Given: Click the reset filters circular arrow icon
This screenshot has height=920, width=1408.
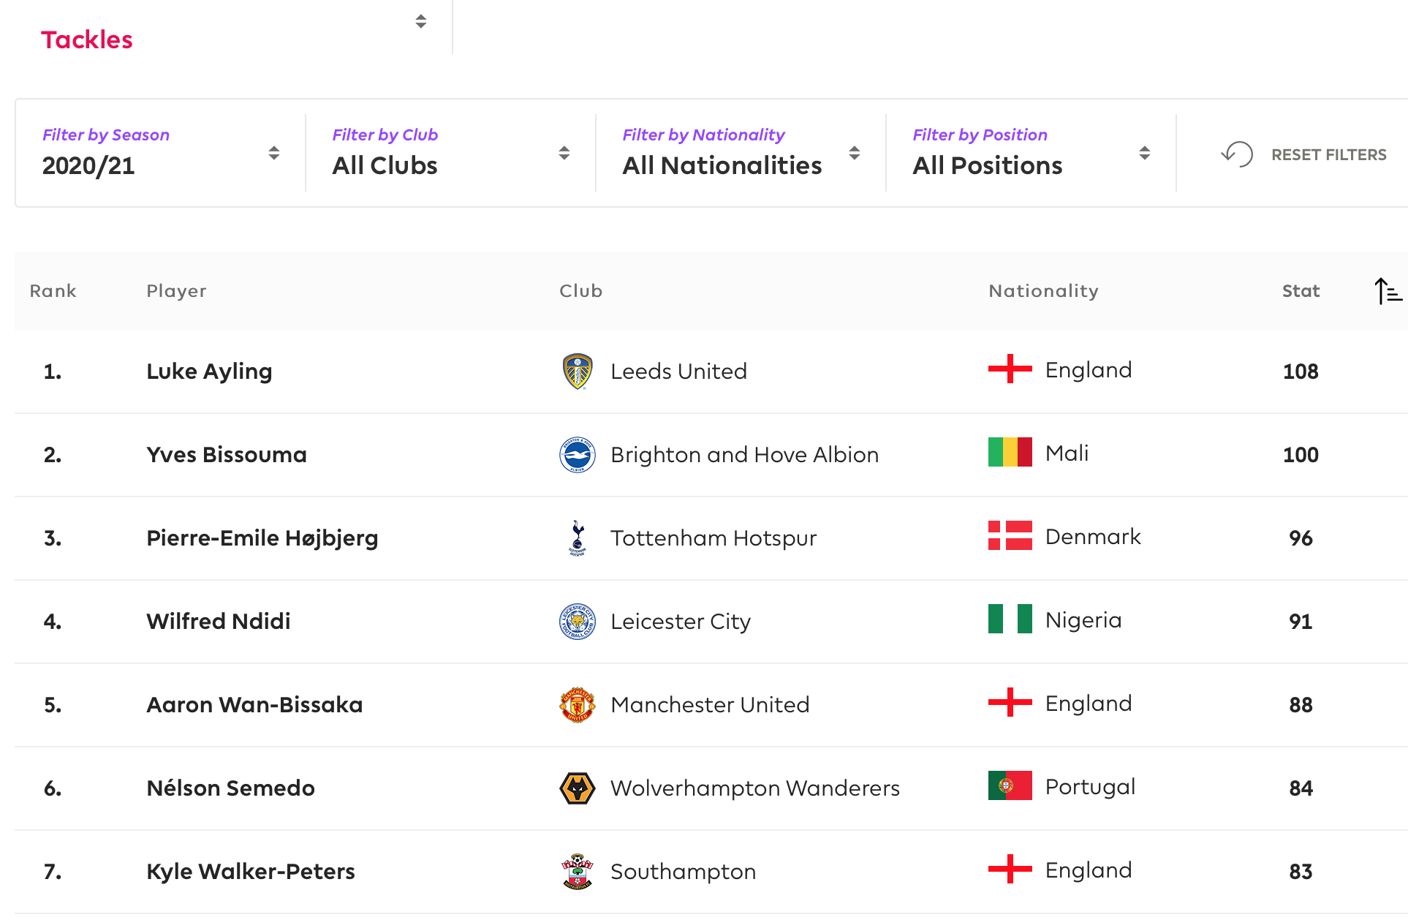Looking at the screenshot, I should click(x=1237, y=154).
